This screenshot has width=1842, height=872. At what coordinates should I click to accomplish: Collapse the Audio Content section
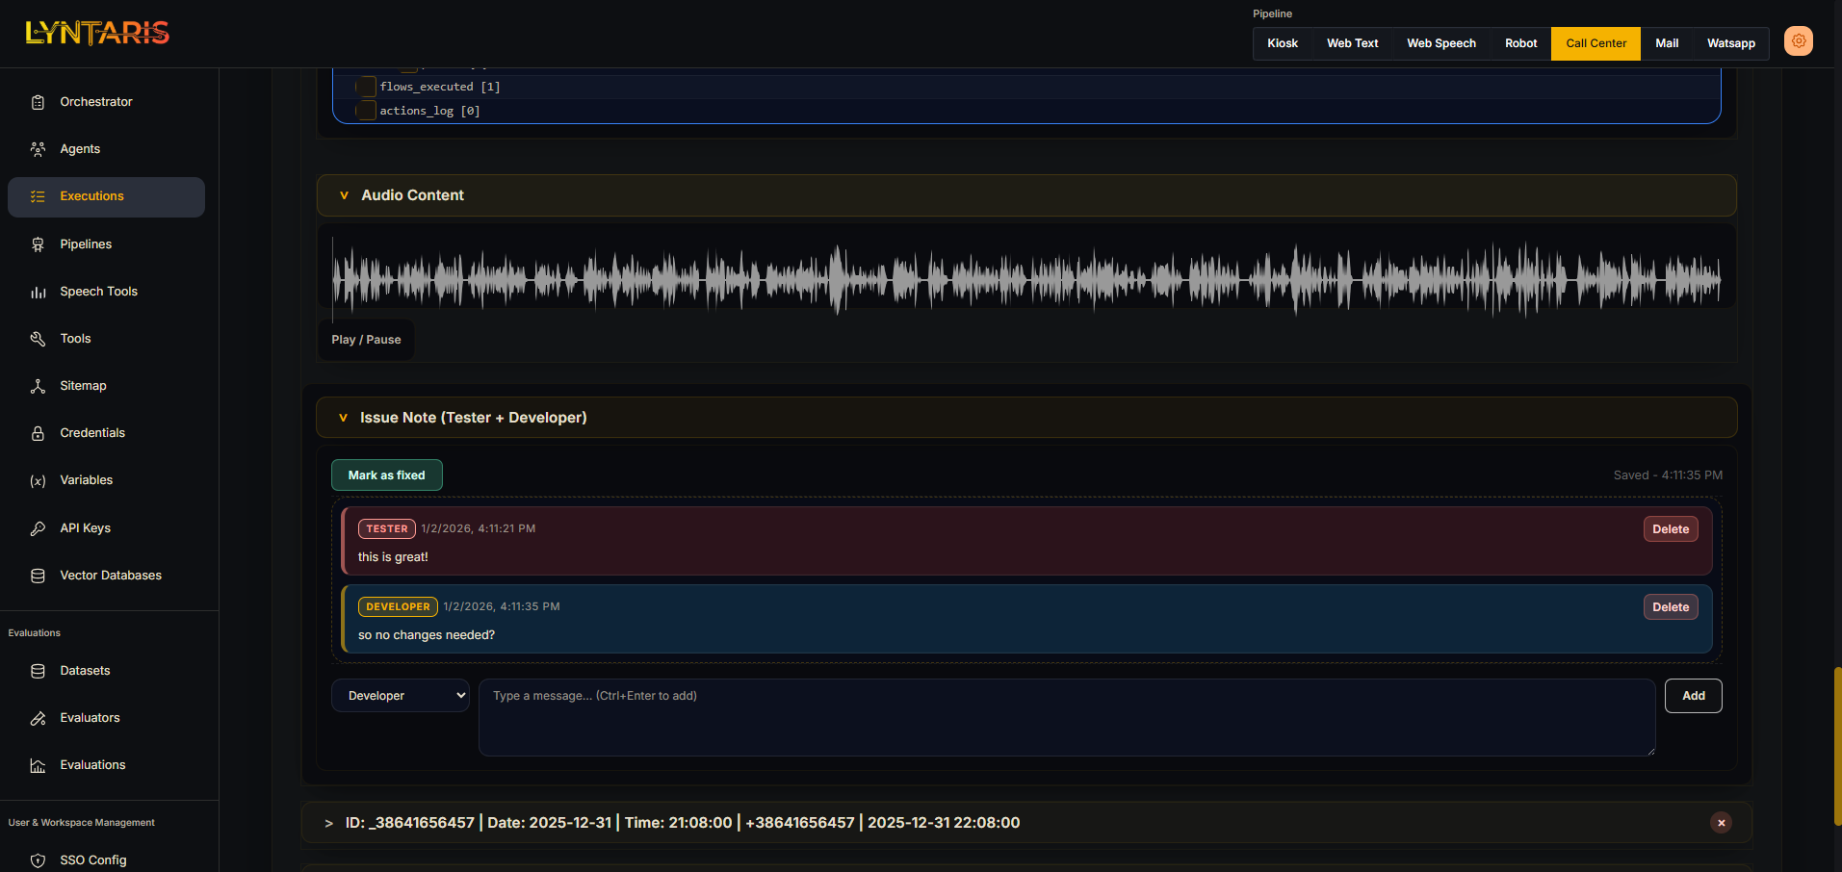coord(344,195)
